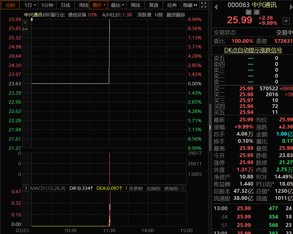The image size is (293, 234).
Task: Click the 11:30 time axis label
Action: (109, 231)
